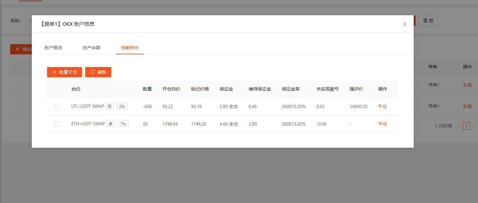Screen dimensions: 478x203
Task: Click the 未实现盈亏 column header
Action: click(327, 89)
